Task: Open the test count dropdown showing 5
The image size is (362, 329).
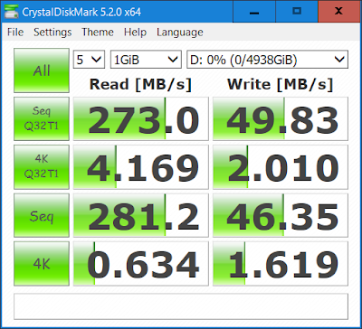Action: point(89,60)
